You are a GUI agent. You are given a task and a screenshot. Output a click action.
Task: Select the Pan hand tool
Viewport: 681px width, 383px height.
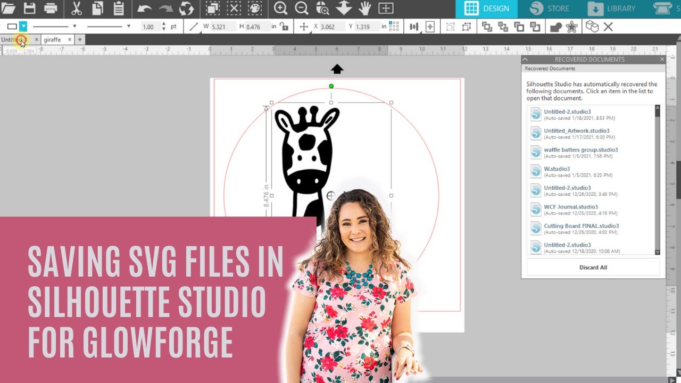coord(364,8)
